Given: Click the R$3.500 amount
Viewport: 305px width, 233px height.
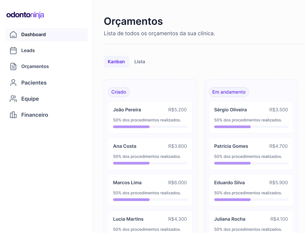Looking at the screenshot, I should coord(279,110).
